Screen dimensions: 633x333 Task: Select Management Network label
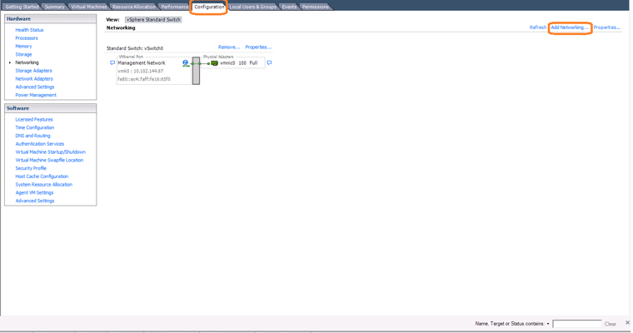(142, 63)
